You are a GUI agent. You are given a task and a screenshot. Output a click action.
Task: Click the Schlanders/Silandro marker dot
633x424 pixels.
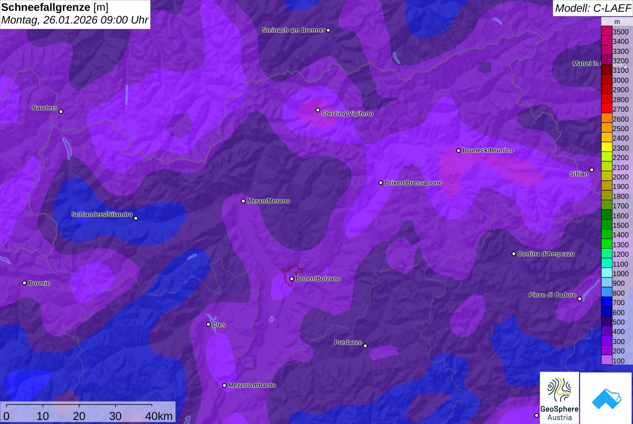pos(136,218)
